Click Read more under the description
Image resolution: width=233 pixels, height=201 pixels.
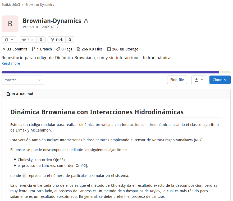click(x=11, y=63)
